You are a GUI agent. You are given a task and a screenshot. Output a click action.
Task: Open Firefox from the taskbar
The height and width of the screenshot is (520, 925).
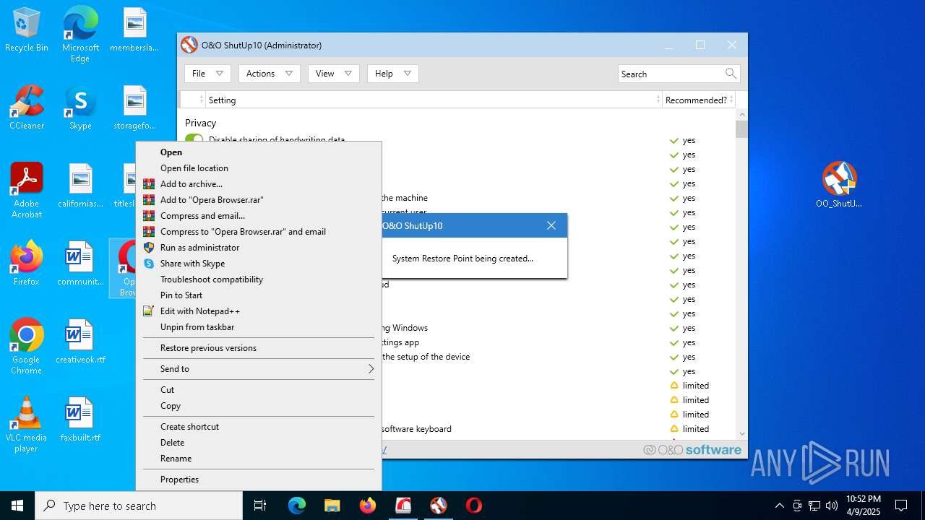click(x=368, y=506)
